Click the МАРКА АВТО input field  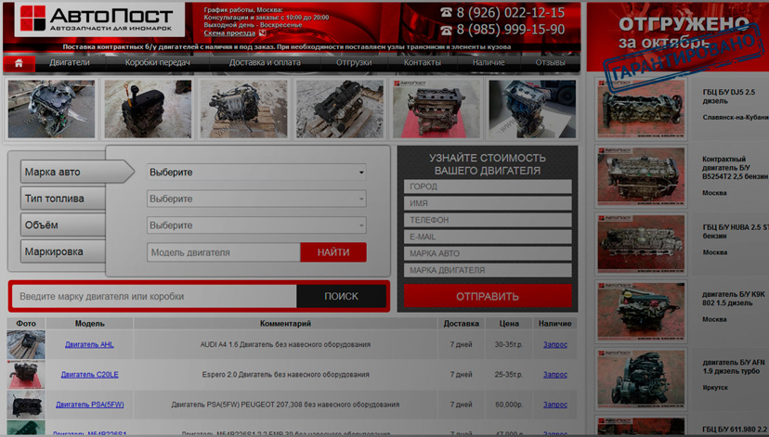488,253
